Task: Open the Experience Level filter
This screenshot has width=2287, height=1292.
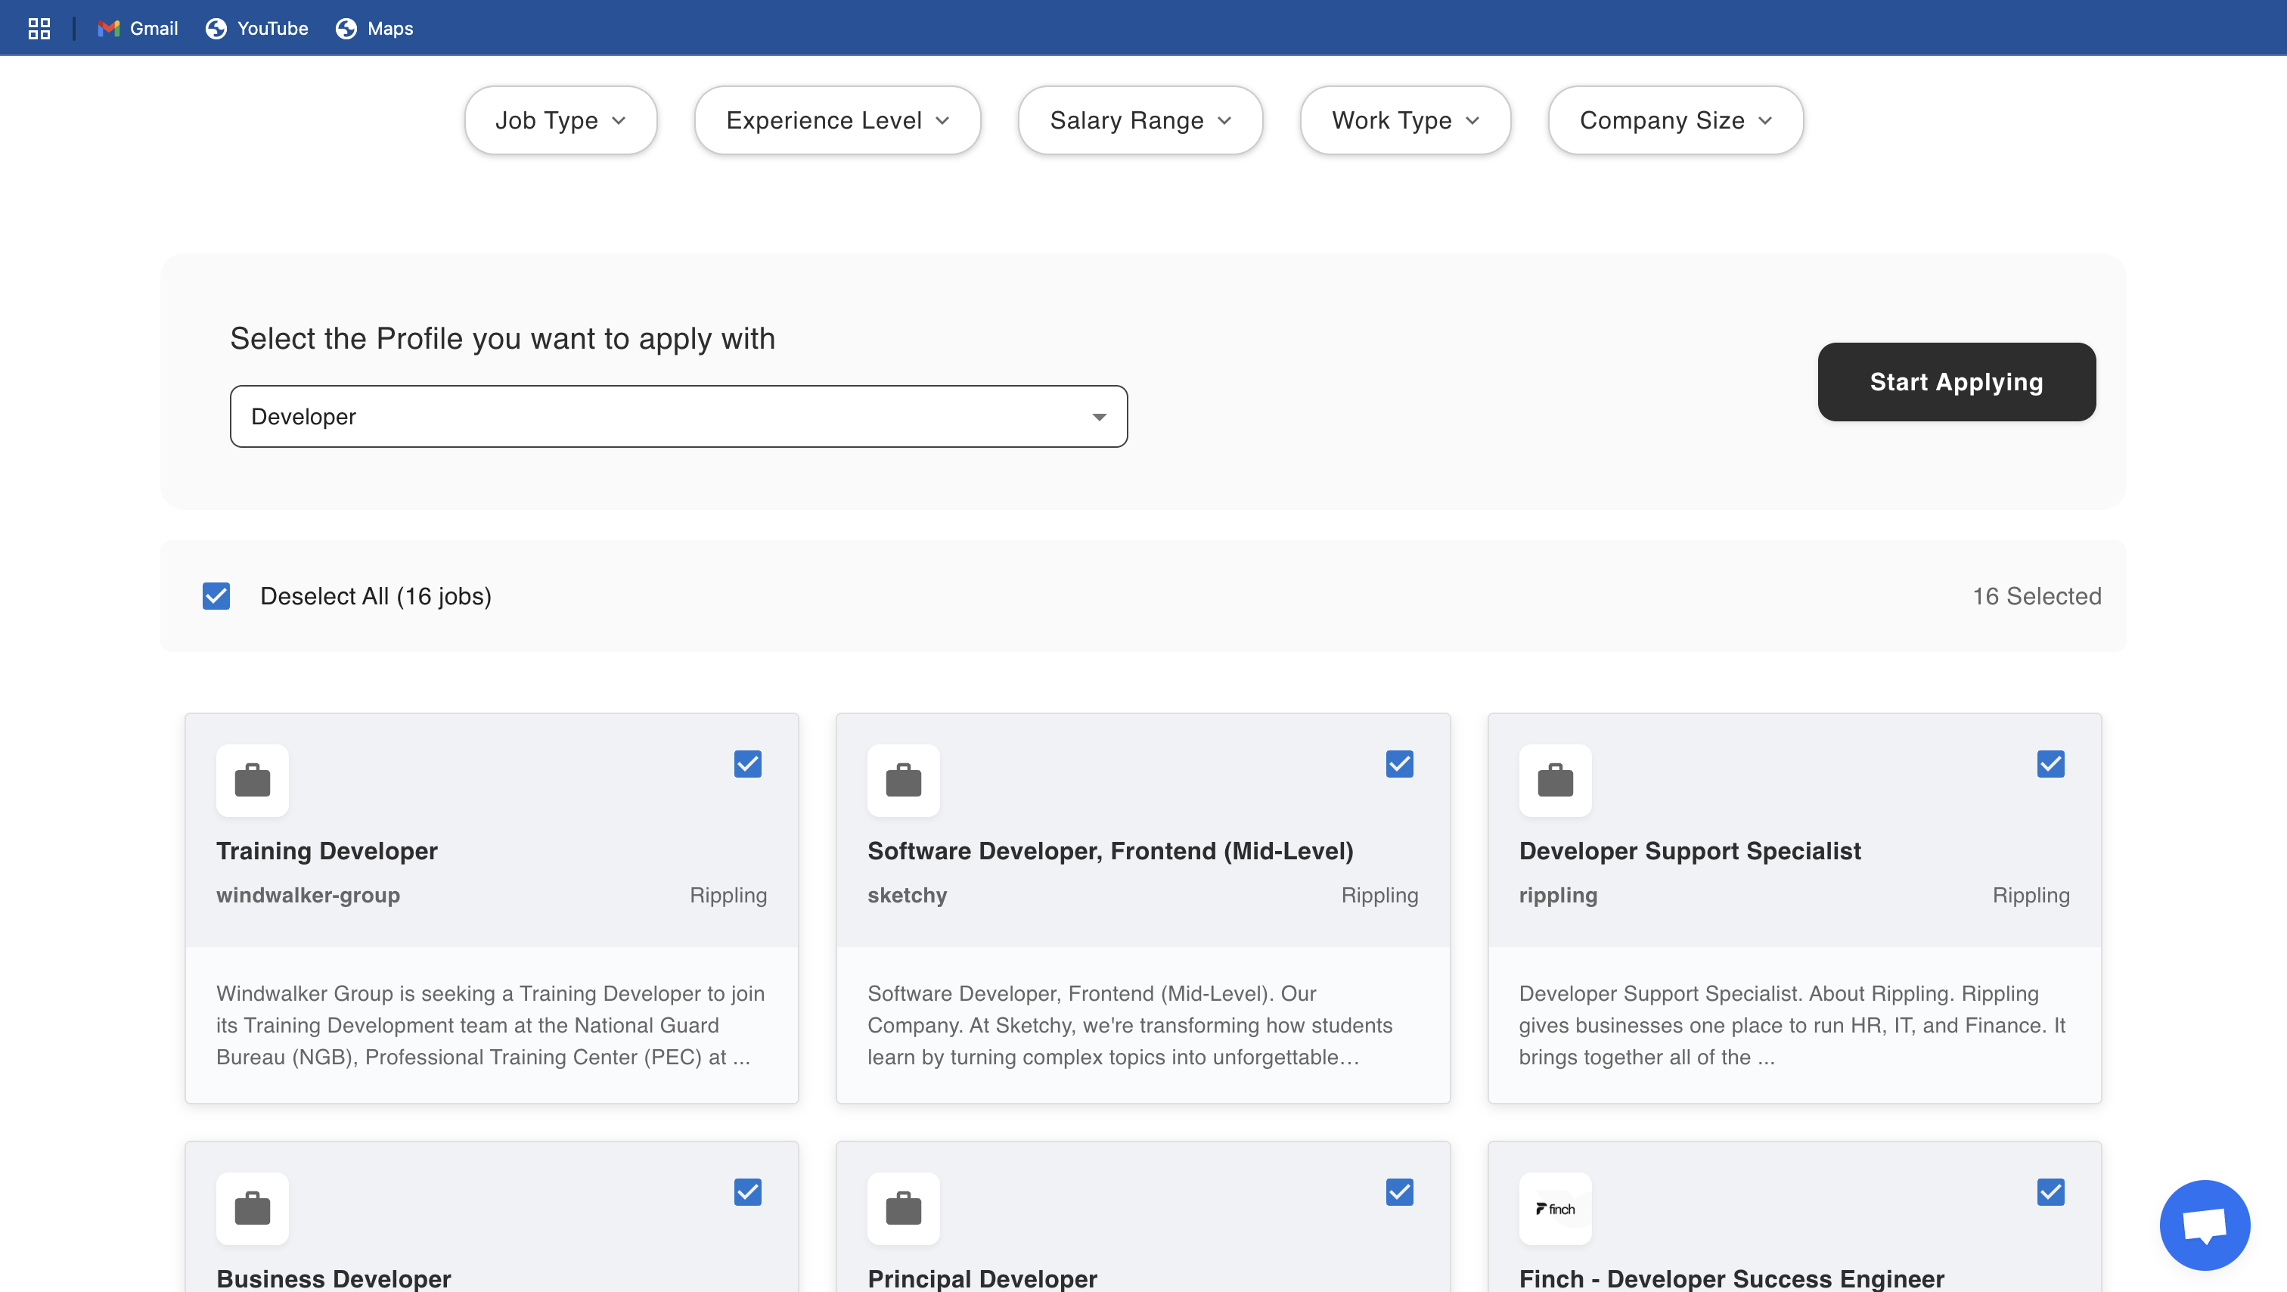Action: pos(836,120)
